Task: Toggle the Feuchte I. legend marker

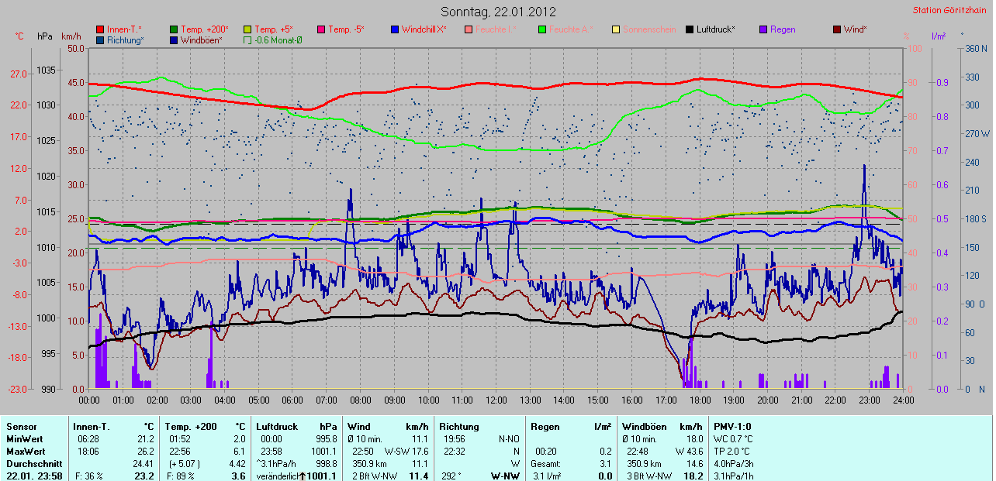Action: tap(469, 29)
